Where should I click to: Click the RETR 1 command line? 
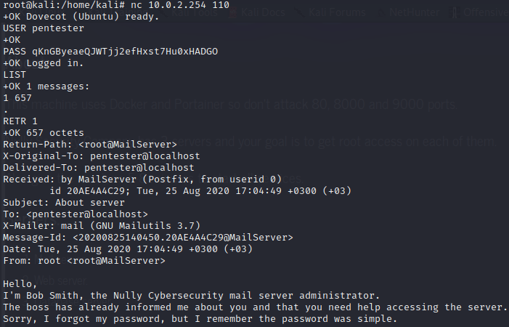click(x=20, y=121)
